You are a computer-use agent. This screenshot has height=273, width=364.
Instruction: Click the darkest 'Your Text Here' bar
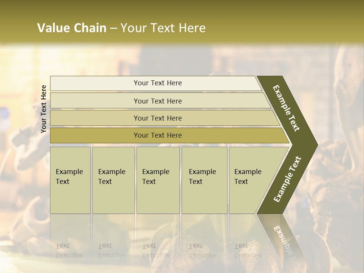point(169,135)
